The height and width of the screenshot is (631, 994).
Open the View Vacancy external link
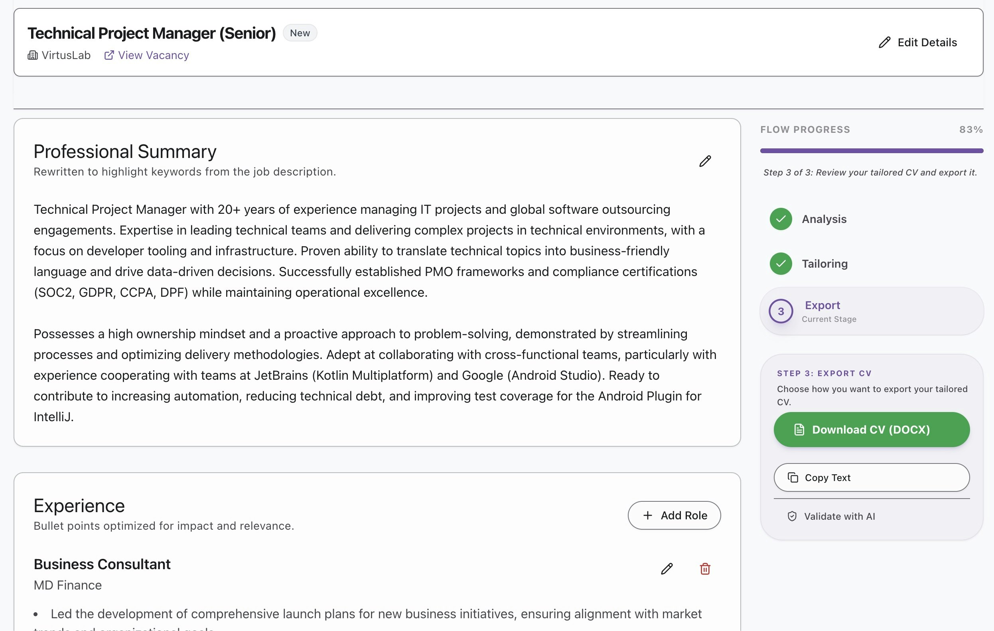point(146,55)
